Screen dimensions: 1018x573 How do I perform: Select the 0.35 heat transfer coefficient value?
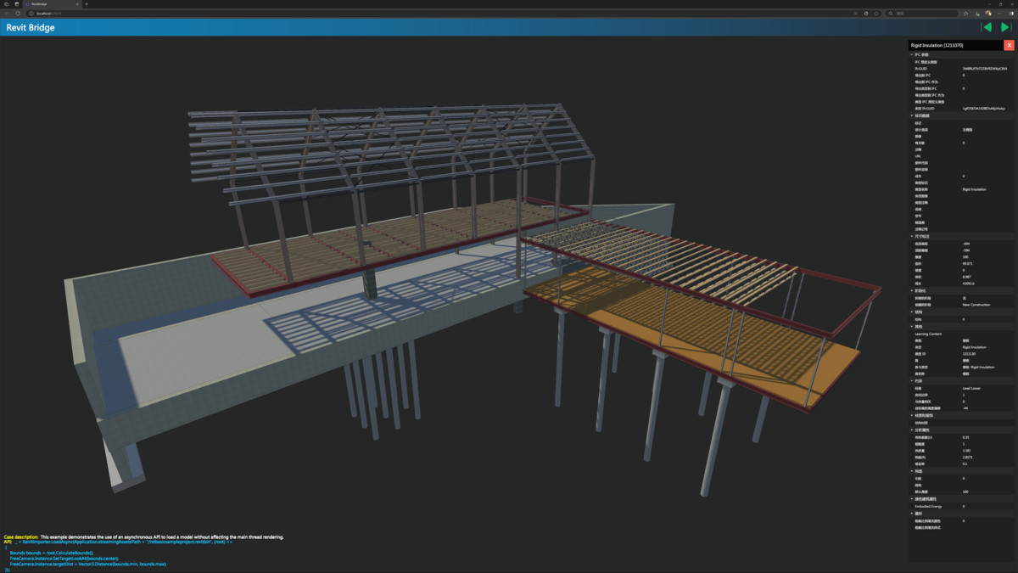tap(965, 437)
